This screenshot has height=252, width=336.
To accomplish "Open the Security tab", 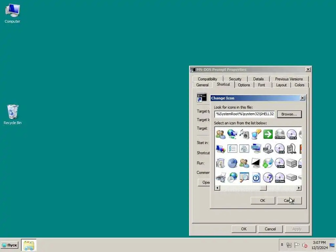I will 235,79.
